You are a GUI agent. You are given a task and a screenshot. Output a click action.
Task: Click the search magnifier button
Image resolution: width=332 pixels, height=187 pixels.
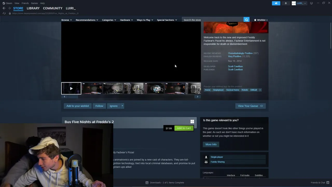[x=246, y=20]
